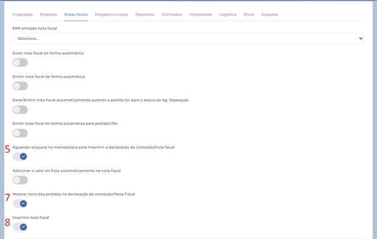377x239 pixels.
Task: Switch to the Comissões tab
Action: (172, 14)
